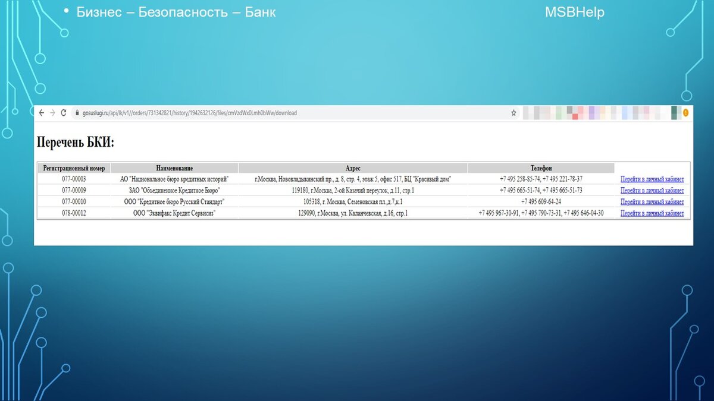The width and height of the screenshot is (714, 401).
Task: Click АО "Национальное бюро кредитных историй"
Action: click(174, 179)
